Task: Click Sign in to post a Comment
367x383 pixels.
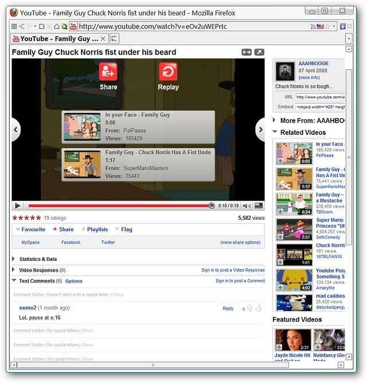Action: [x=240, y=281]
